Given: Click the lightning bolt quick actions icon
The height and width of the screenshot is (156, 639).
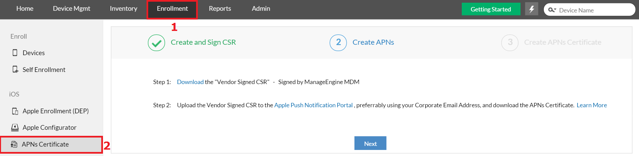Looking at the screenshot, I should pyautogui.click(x=532, y=9).
